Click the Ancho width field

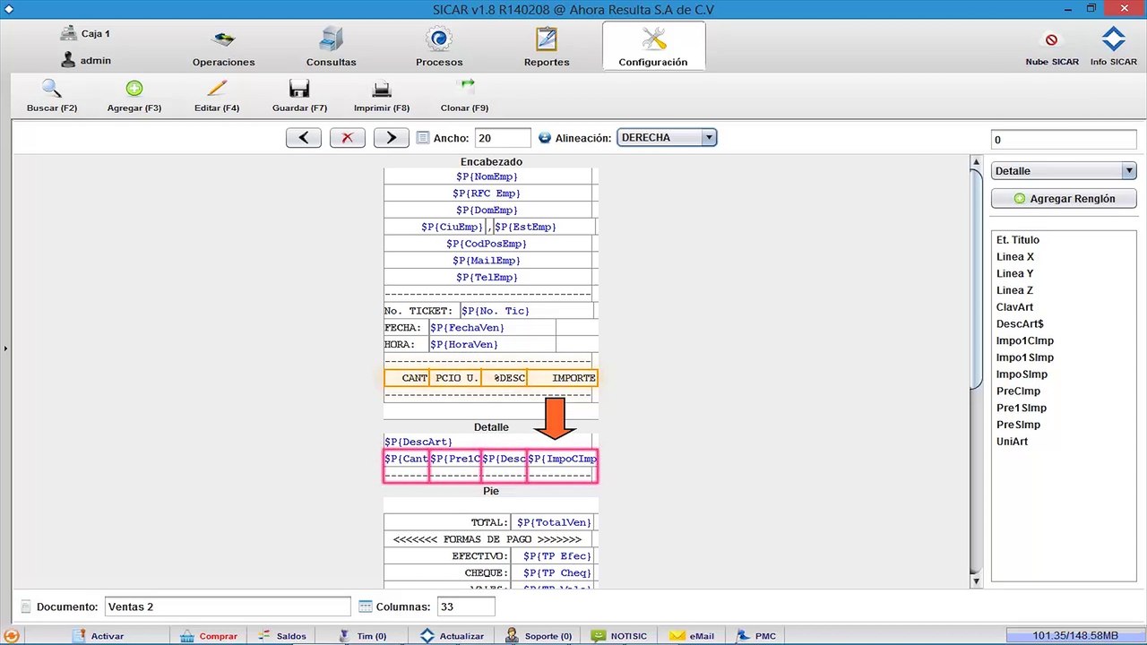[504, 138]
